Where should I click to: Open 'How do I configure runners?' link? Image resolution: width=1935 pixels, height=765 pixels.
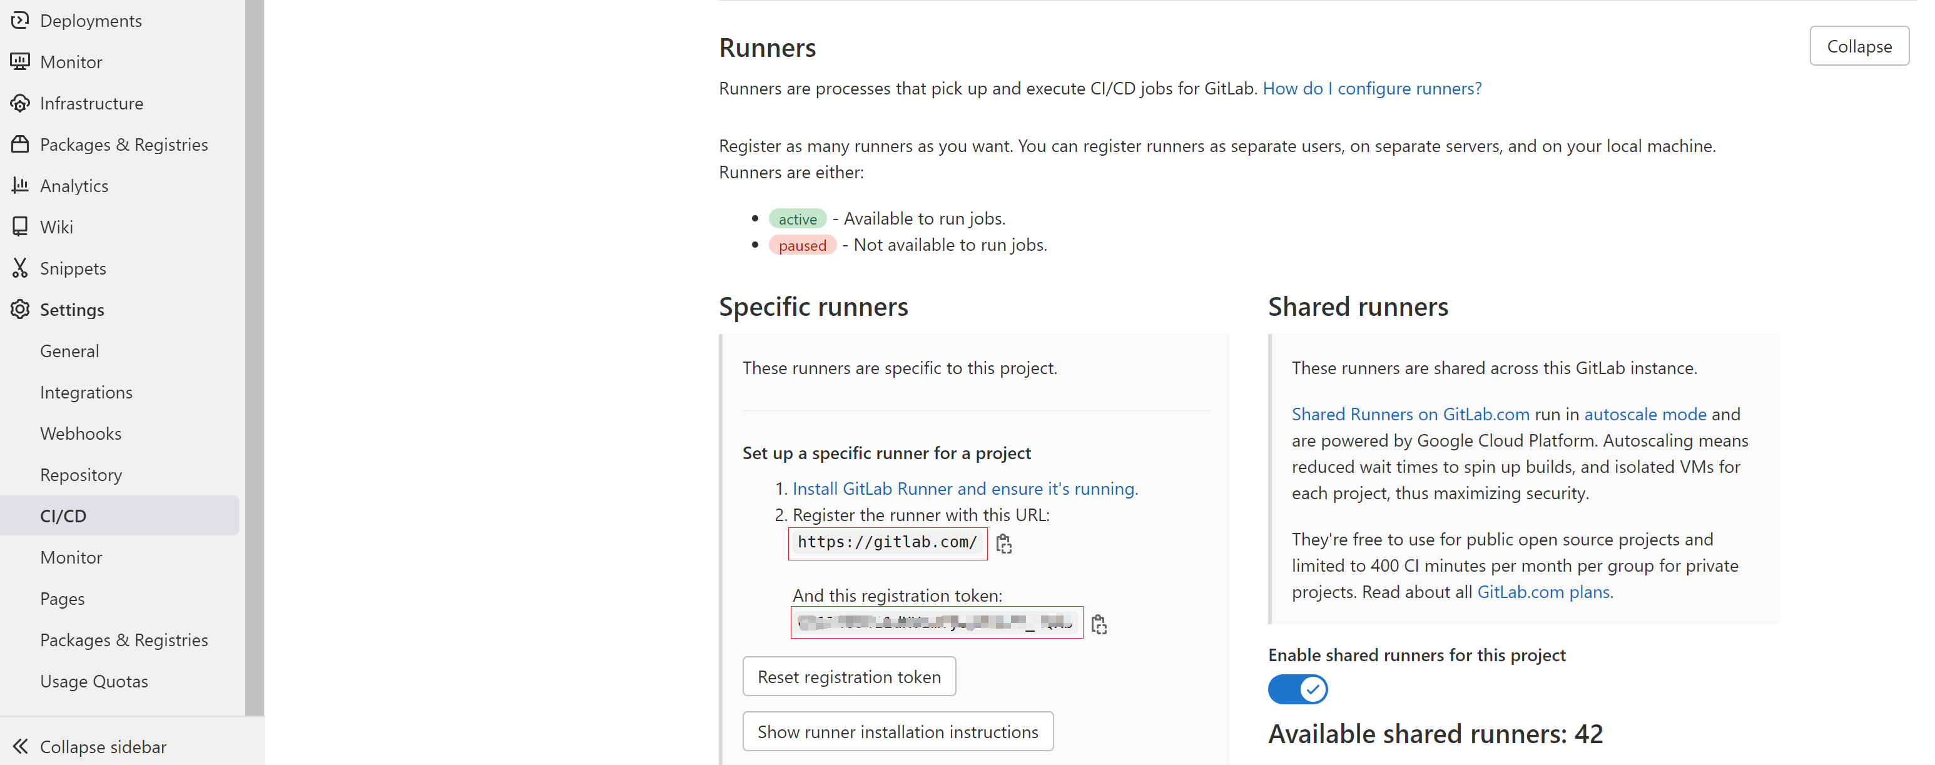click(1371, 88)
